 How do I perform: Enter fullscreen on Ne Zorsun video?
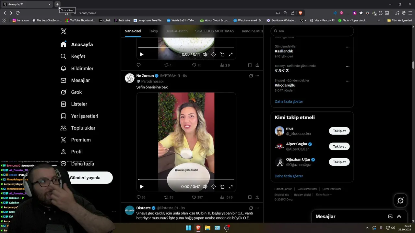(x=231, y=187)
